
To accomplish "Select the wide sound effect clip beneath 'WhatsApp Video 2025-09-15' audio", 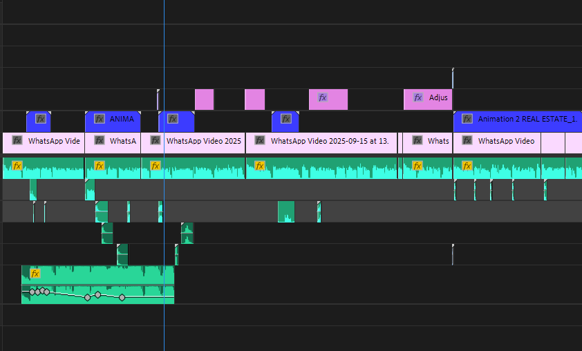I will pos(286,211).
